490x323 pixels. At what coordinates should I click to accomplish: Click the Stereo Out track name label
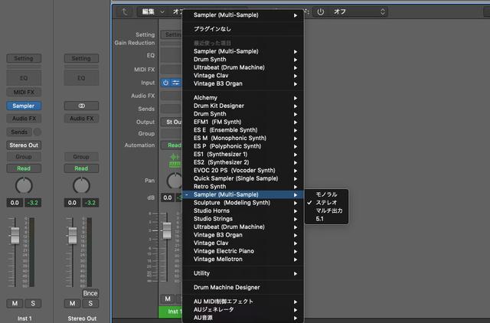pyautogui.click(x=82, y=318)
